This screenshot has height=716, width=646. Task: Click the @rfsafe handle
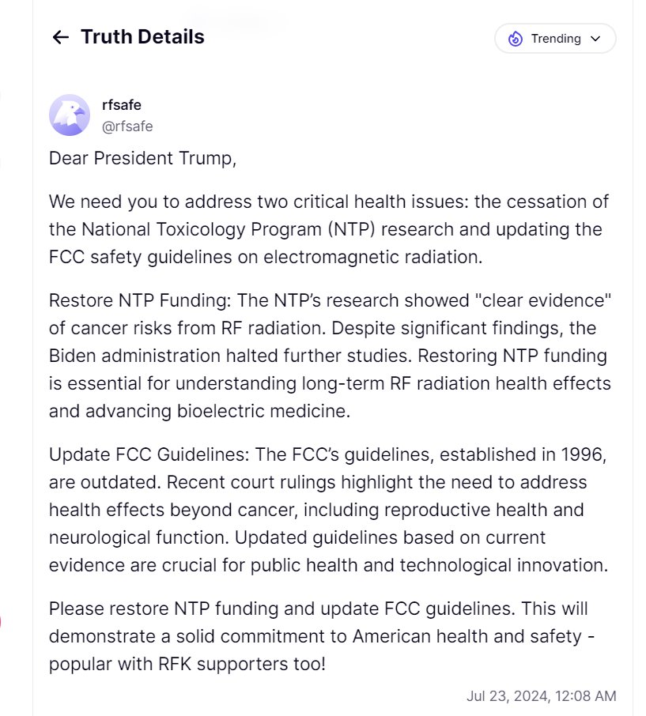(127, 126)
